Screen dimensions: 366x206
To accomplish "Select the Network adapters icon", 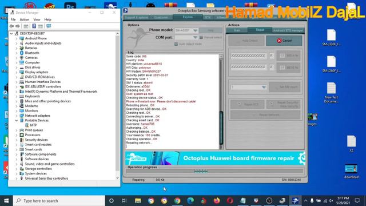I will (22, 116).
